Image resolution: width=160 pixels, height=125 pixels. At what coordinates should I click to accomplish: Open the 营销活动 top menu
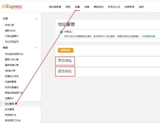pyautogui.click(x=98, y=7)
